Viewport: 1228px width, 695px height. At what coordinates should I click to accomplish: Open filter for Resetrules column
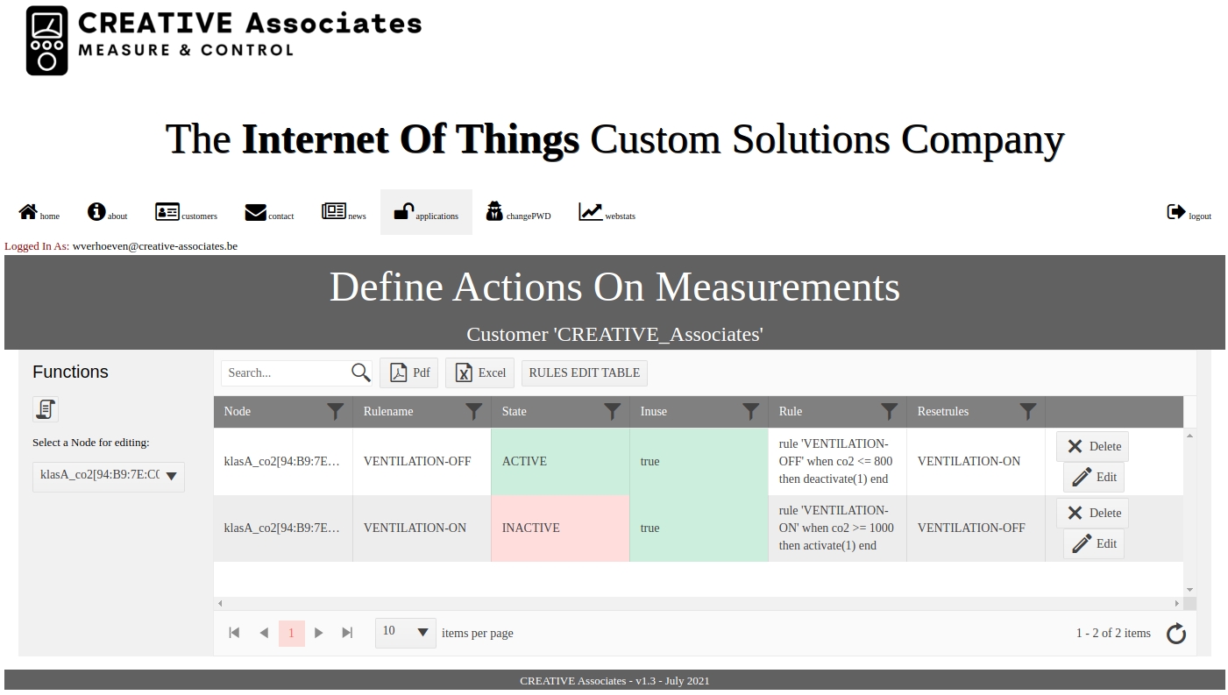1027,411
